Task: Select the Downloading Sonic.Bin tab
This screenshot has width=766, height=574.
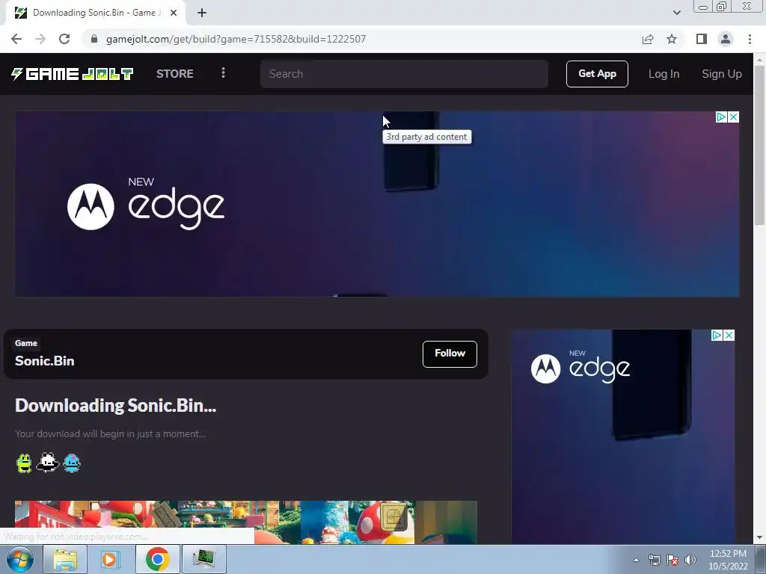Action: pos(95,13)
